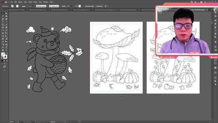Click Edit Toolbar three dots button
Screen dimensions: 218x123
coord(4,70)
